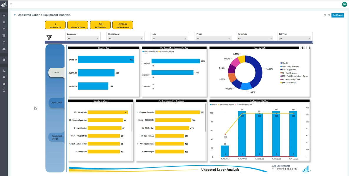Viewport: 349px width, 176px height.
Task: Click the Print Report button
Action: click(x=338, y=15)
